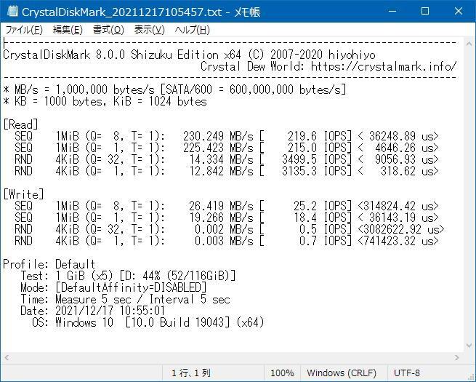The image size is (476, 382).
Task: Click the 100% zoom status entry
Action: (282, 373)
